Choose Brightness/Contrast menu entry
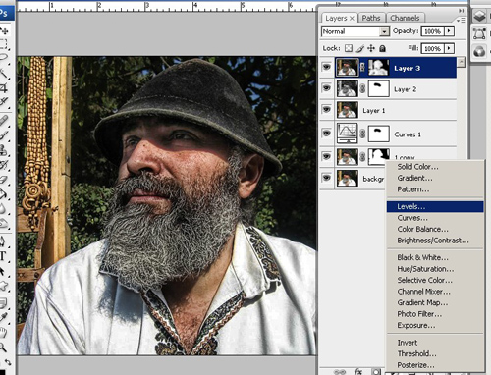This screenshot has width=491, height=375. coord(435,241)
